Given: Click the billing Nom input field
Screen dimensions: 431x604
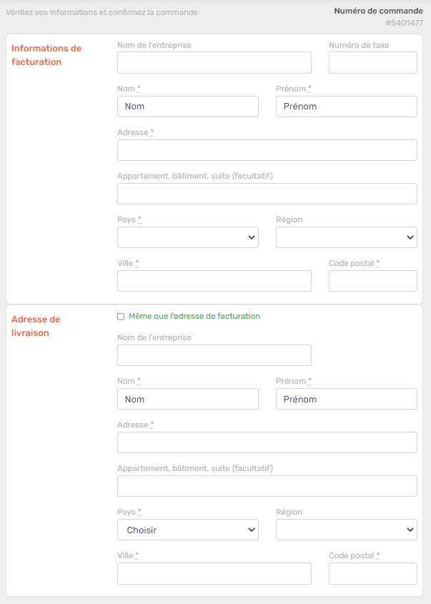Looking at the screenshot, I should pos(188,107).
